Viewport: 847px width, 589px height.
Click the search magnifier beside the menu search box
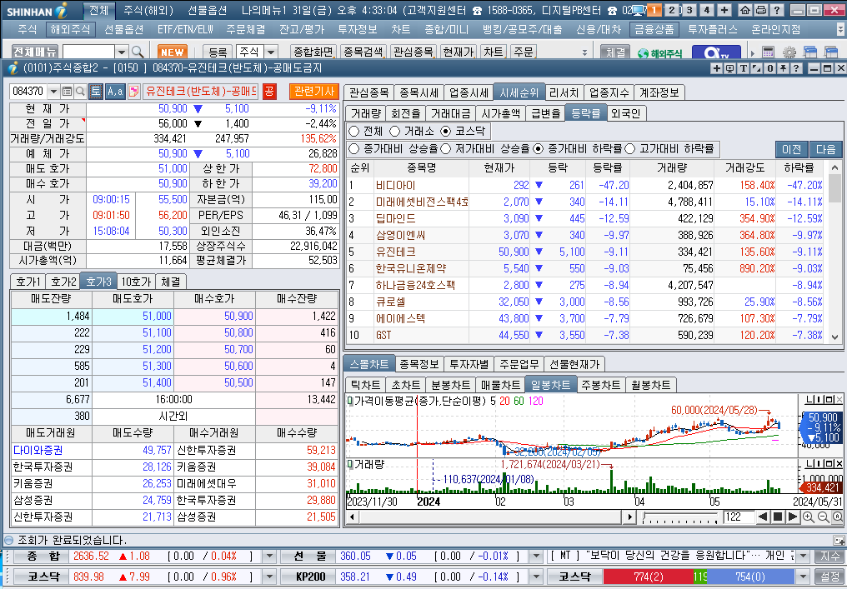point(138,52)
